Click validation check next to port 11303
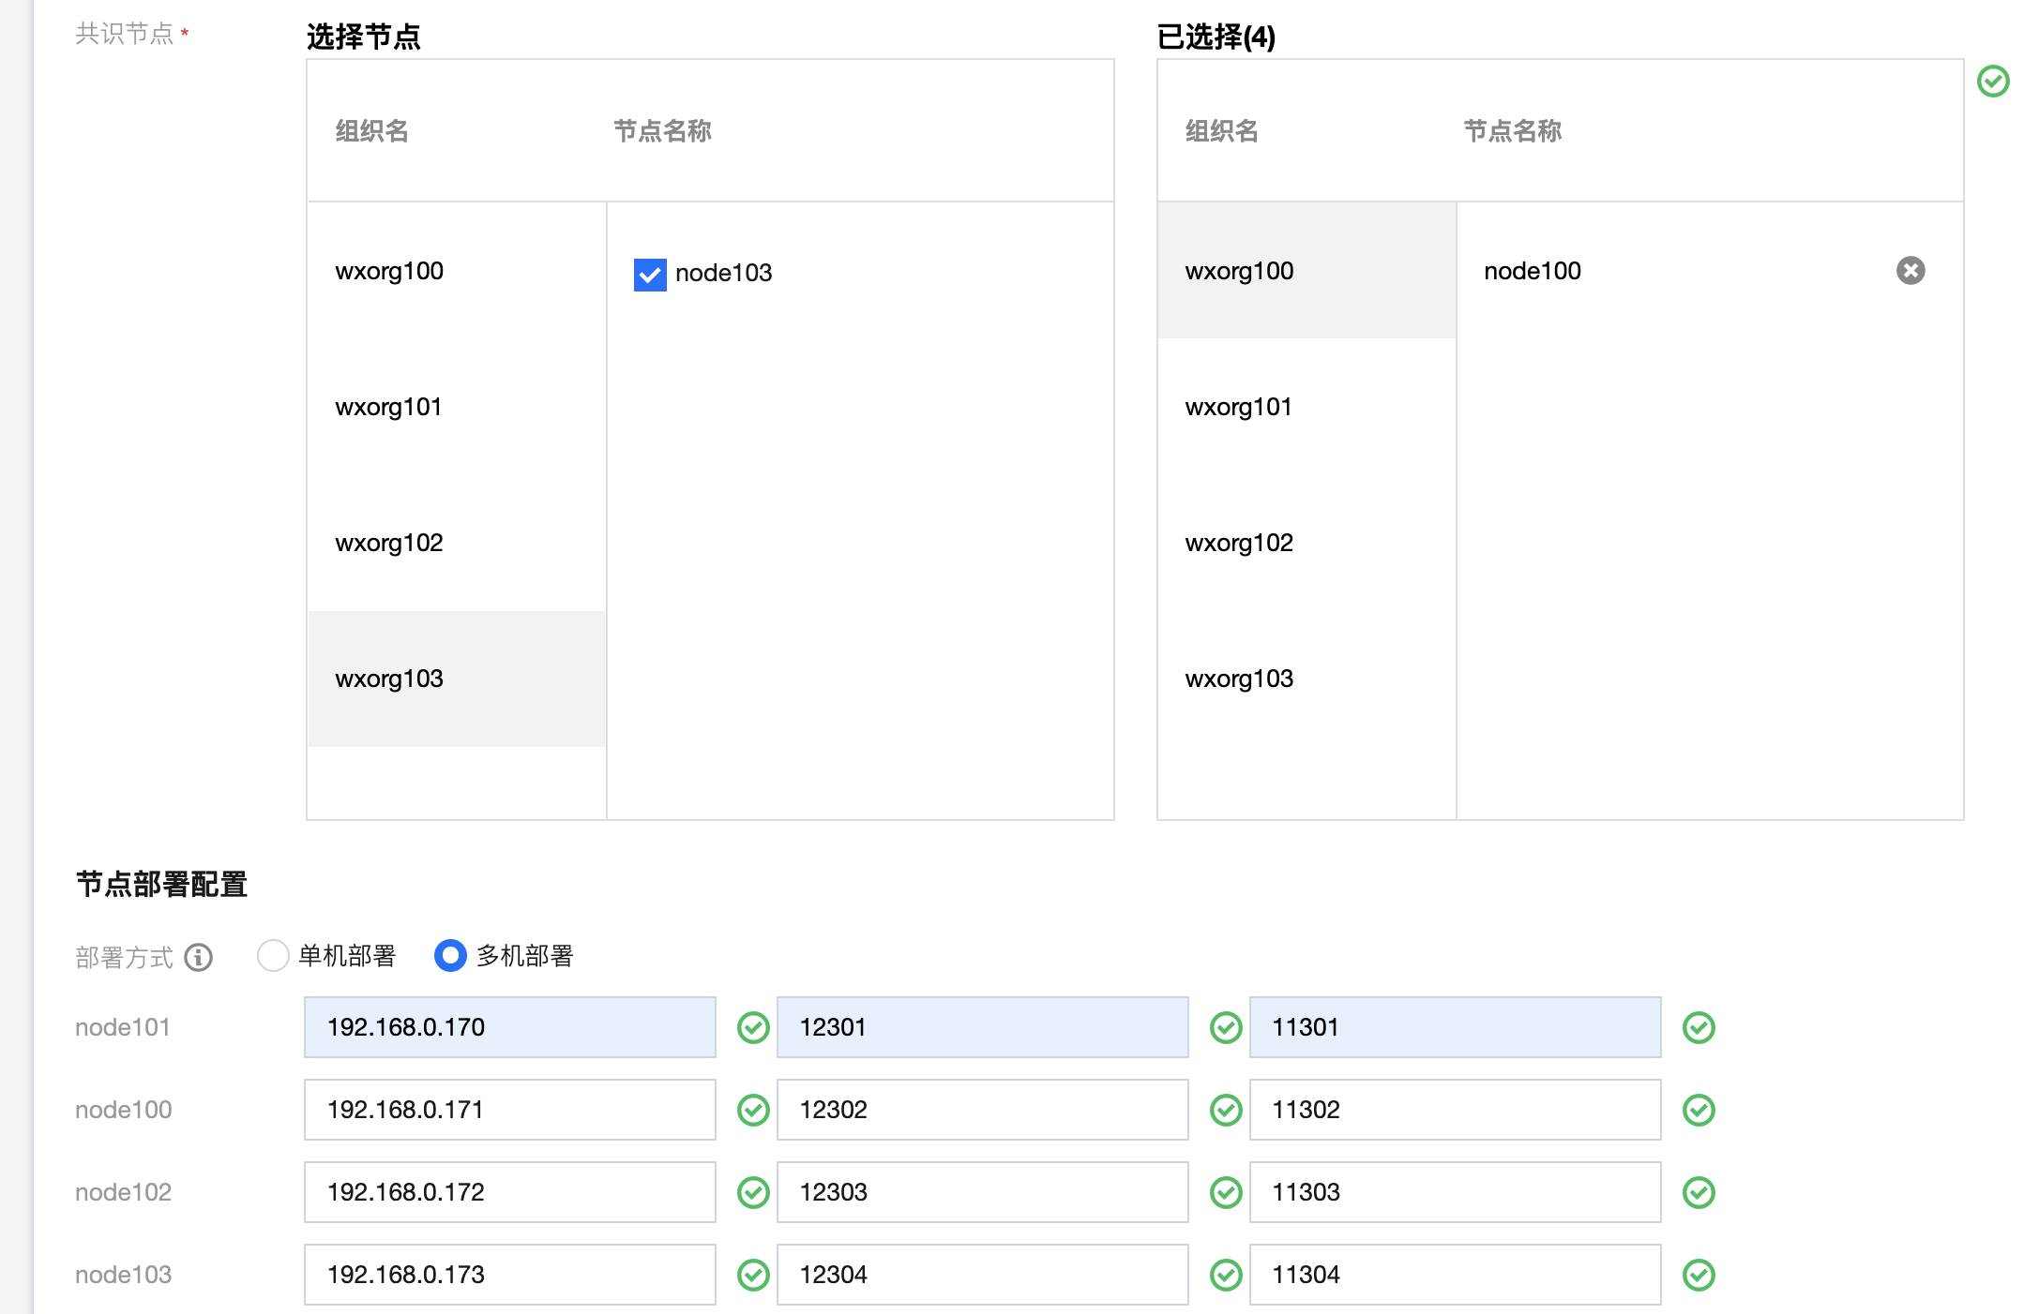2039x1314 pixels. (1698, 1192)
